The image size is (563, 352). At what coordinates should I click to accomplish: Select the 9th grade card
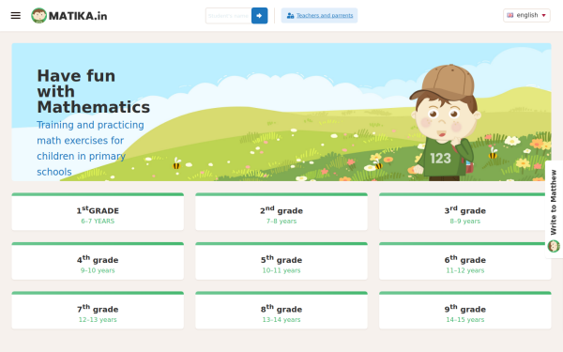[x=465, y=310]
